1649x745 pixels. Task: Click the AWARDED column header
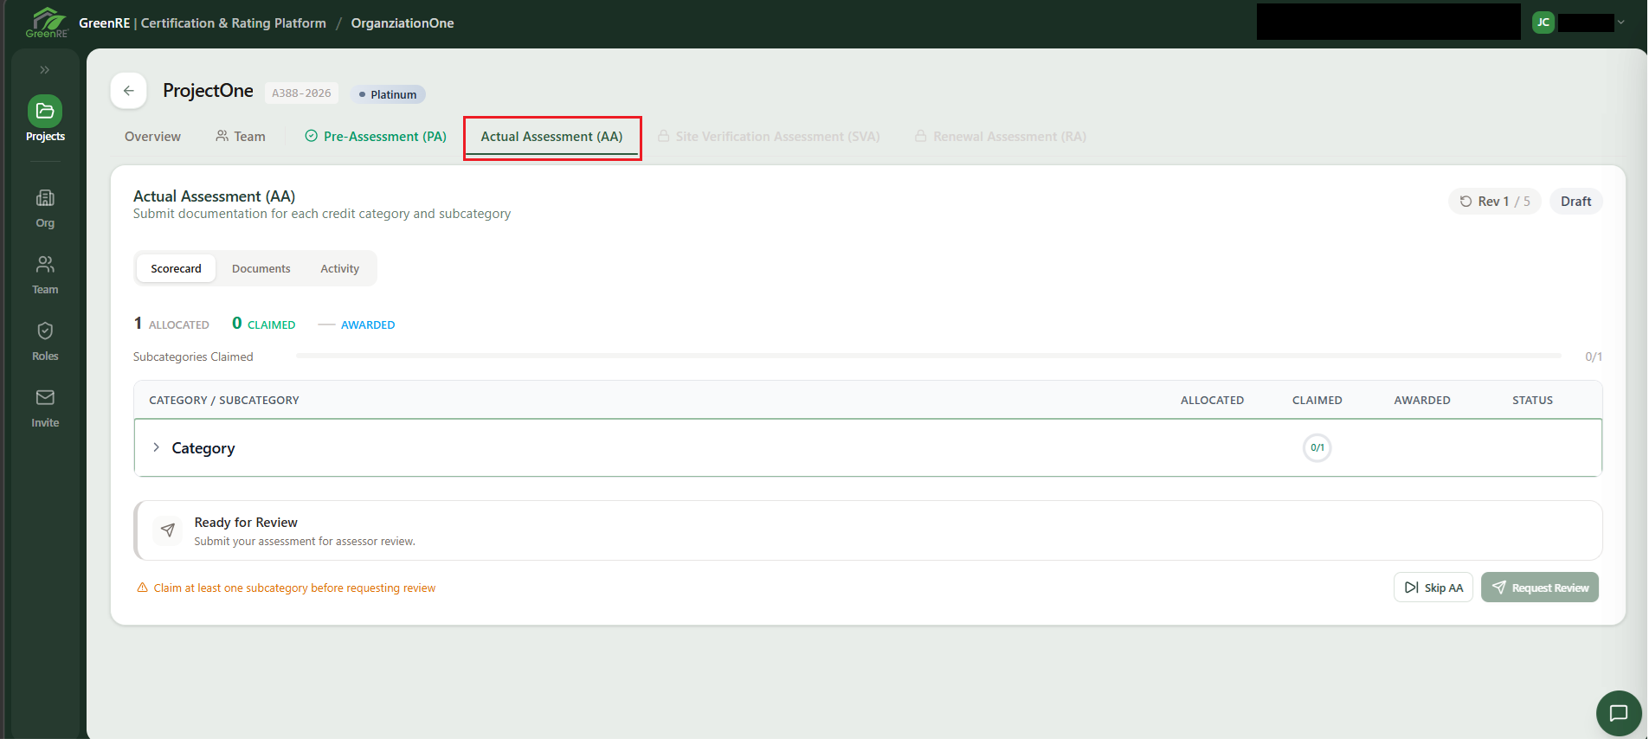coord(1421,401)
